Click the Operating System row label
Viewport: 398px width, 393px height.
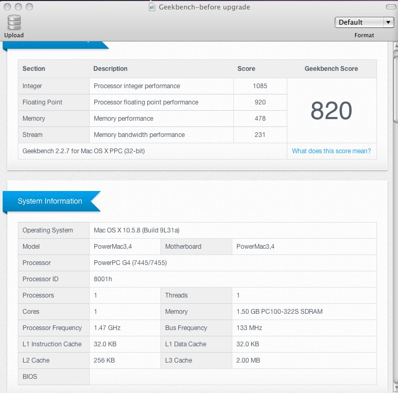click(48, 230)
